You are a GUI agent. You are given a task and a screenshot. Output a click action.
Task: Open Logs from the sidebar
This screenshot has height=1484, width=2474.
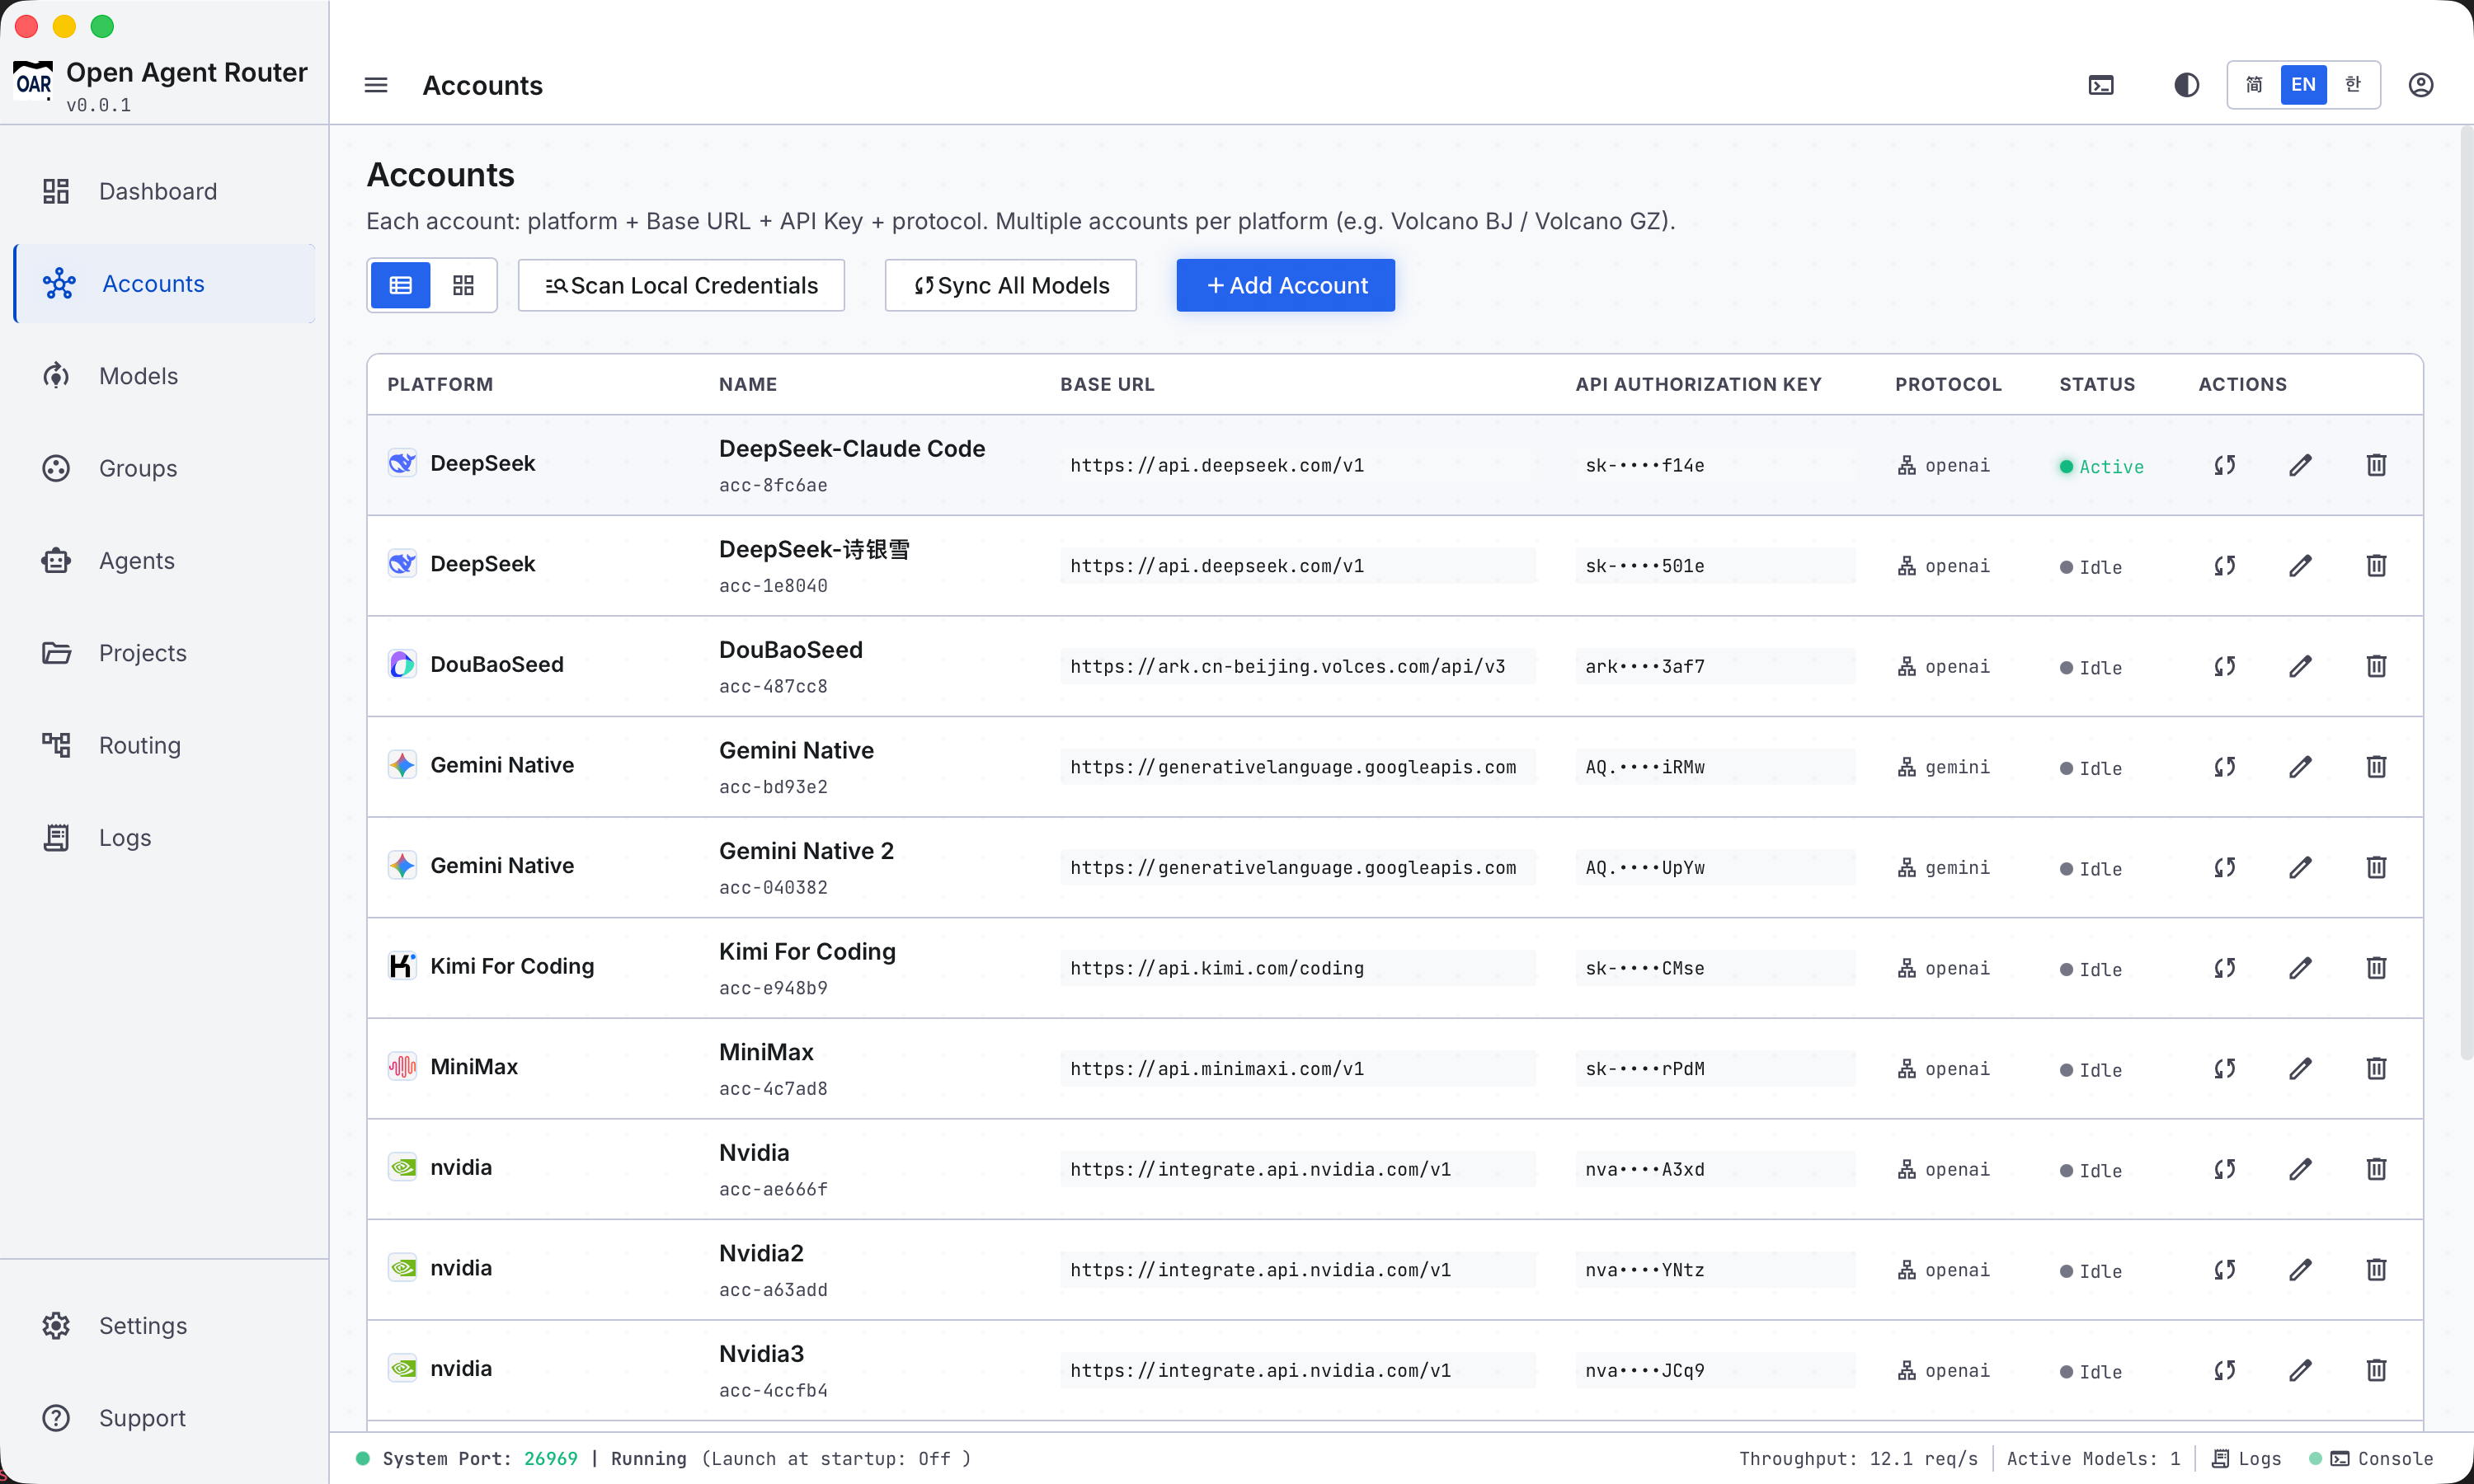pos(165,838)
